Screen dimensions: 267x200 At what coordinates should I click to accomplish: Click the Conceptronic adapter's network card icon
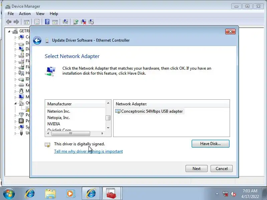click(x=118, y=111)
